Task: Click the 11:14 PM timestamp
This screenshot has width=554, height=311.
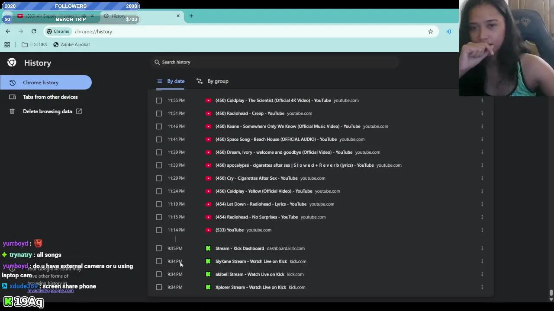Action: coord(176,230)
